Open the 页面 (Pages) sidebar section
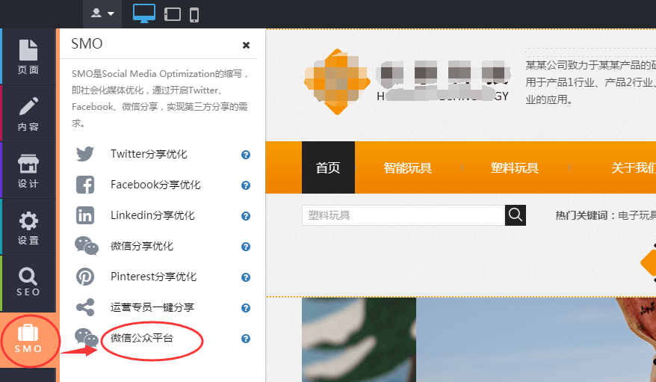Screen dimensions: 656x382 (28, 57)
